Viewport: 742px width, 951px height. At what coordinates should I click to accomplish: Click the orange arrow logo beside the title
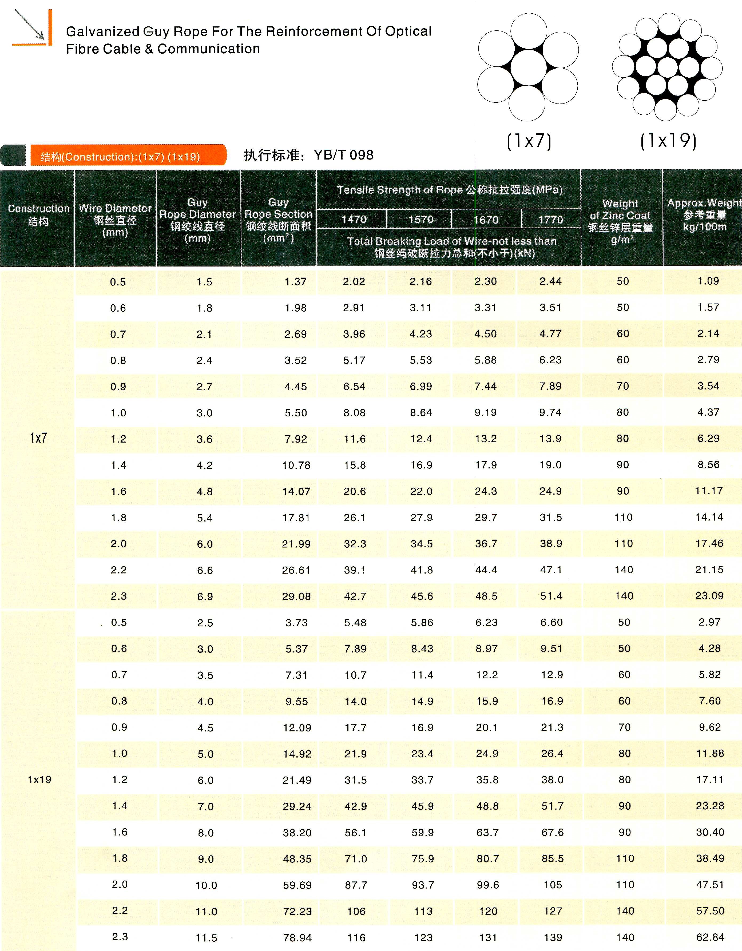(x=33, y=27)
